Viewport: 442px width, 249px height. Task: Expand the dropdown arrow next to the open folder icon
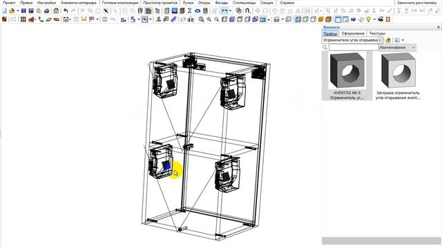tap(17, 11)
